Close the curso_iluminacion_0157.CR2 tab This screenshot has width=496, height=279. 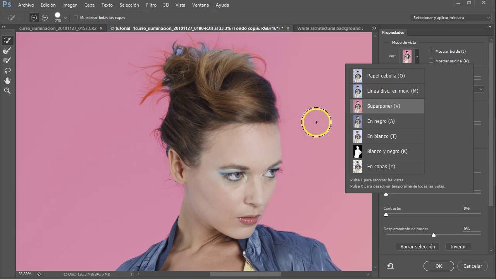pyautogui.click(x=101, y=28)
